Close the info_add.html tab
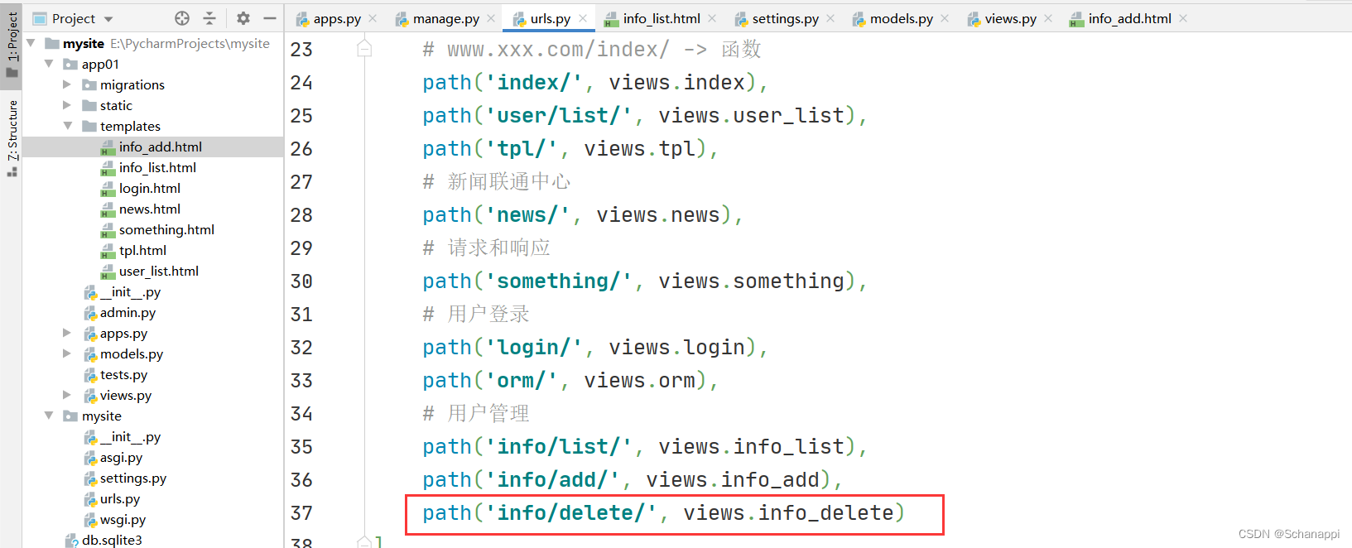Viewport: 1352px width, 548px height. (1183, 18)
